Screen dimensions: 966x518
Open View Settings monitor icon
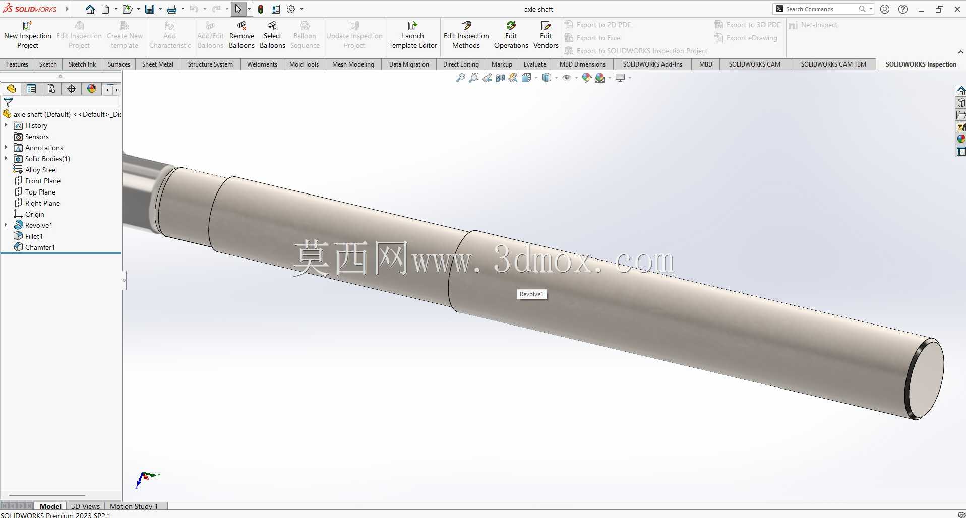click(620, 78)
